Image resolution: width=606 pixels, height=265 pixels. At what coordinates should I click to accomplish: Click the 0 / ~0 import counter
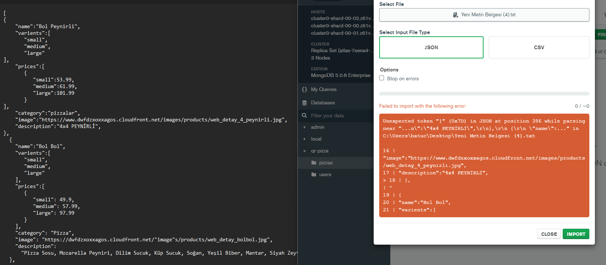(x=582, y=106)
